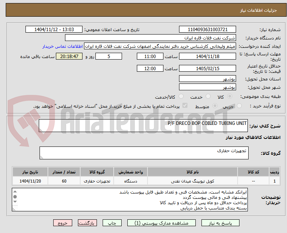Click the پاسخ به نیاز button

[220, 223]
